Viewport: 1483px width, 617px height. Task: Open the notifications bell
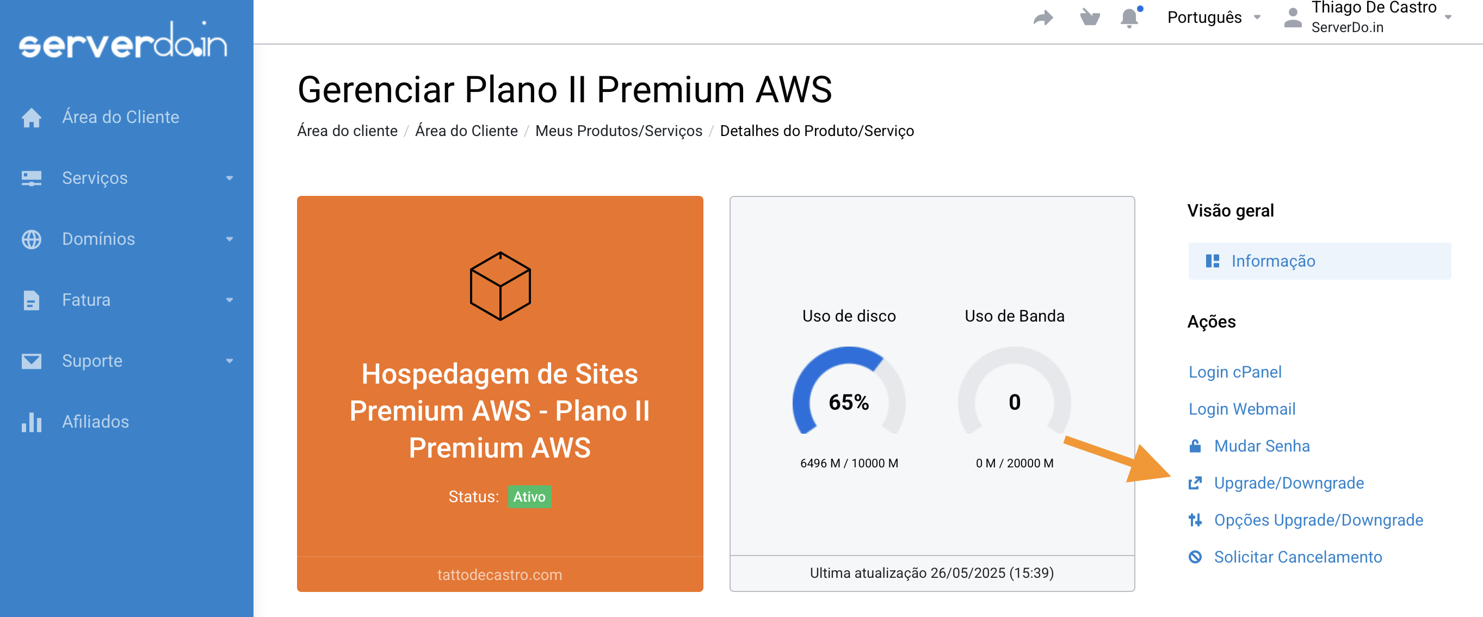[x=1129, y=18]
